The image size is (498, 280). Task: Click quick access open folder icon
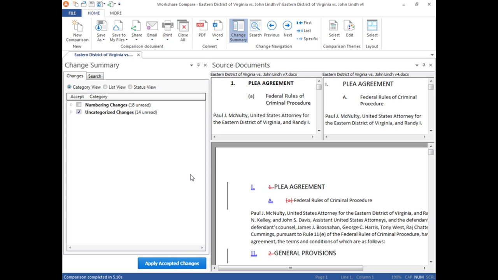(84, 4)
